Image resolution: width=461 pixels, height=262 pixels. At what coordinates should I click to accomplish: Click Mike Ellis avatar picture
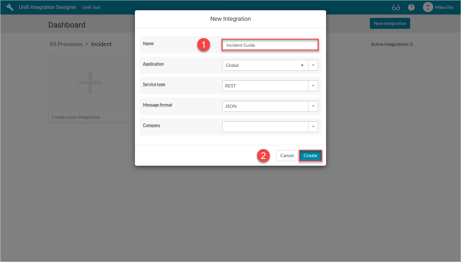[428, 7]
